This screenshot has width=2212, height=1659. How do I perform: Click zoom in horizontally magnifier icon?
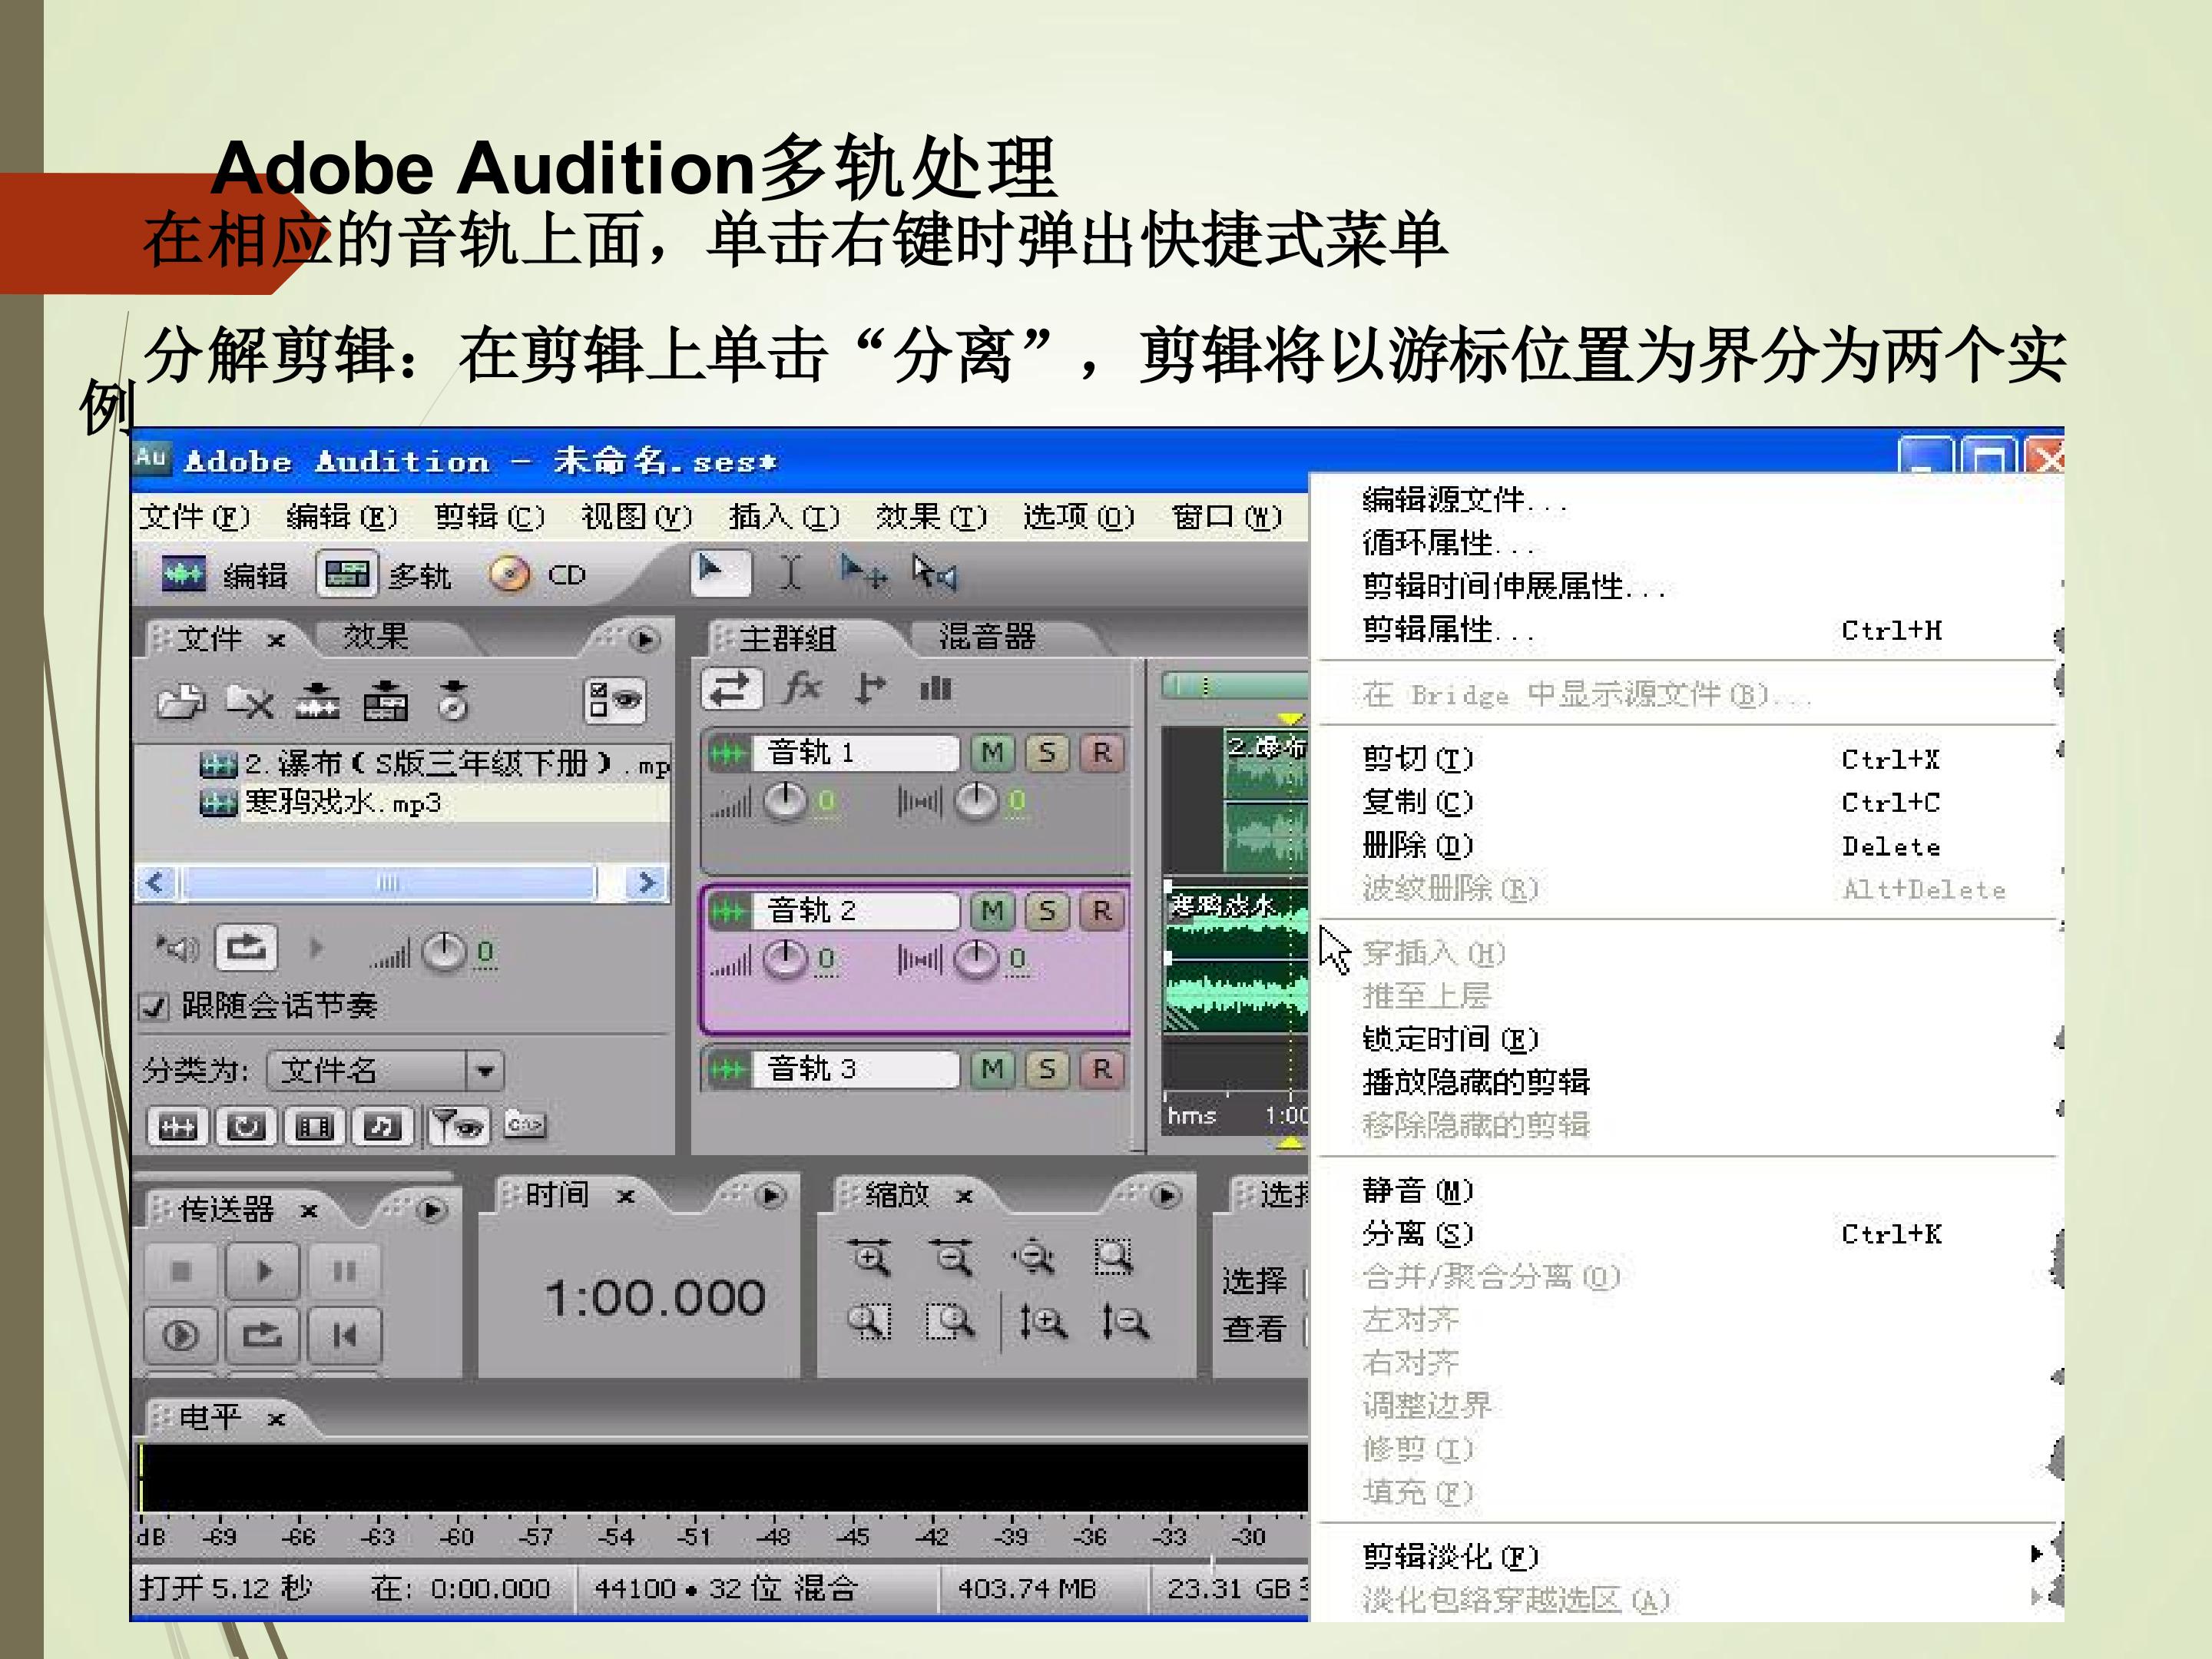point(869,1257)
